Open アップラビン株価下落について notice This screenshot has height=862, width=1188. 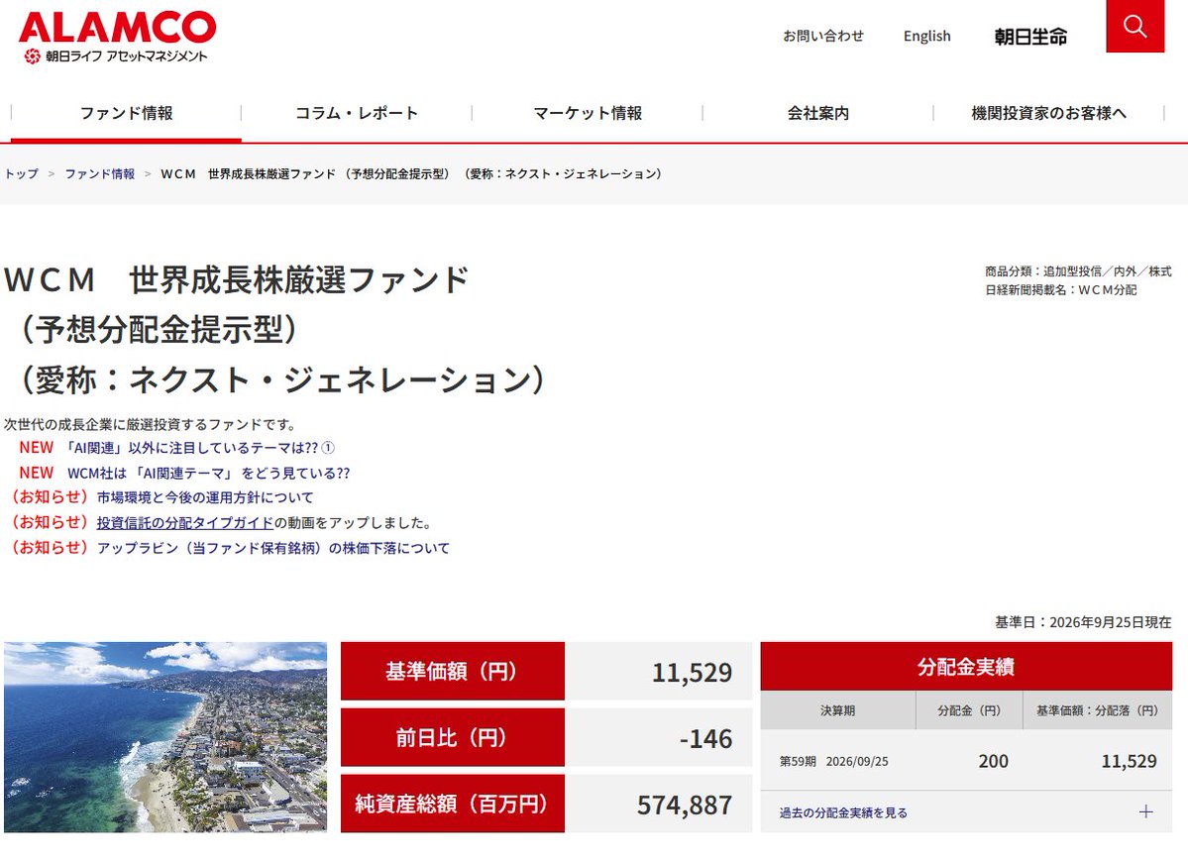272,548
